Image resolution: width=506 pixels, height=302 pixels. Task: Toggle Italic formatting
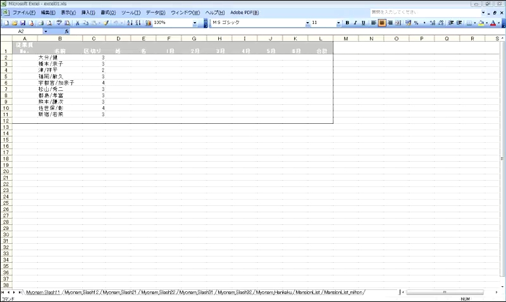click(355, 23)
